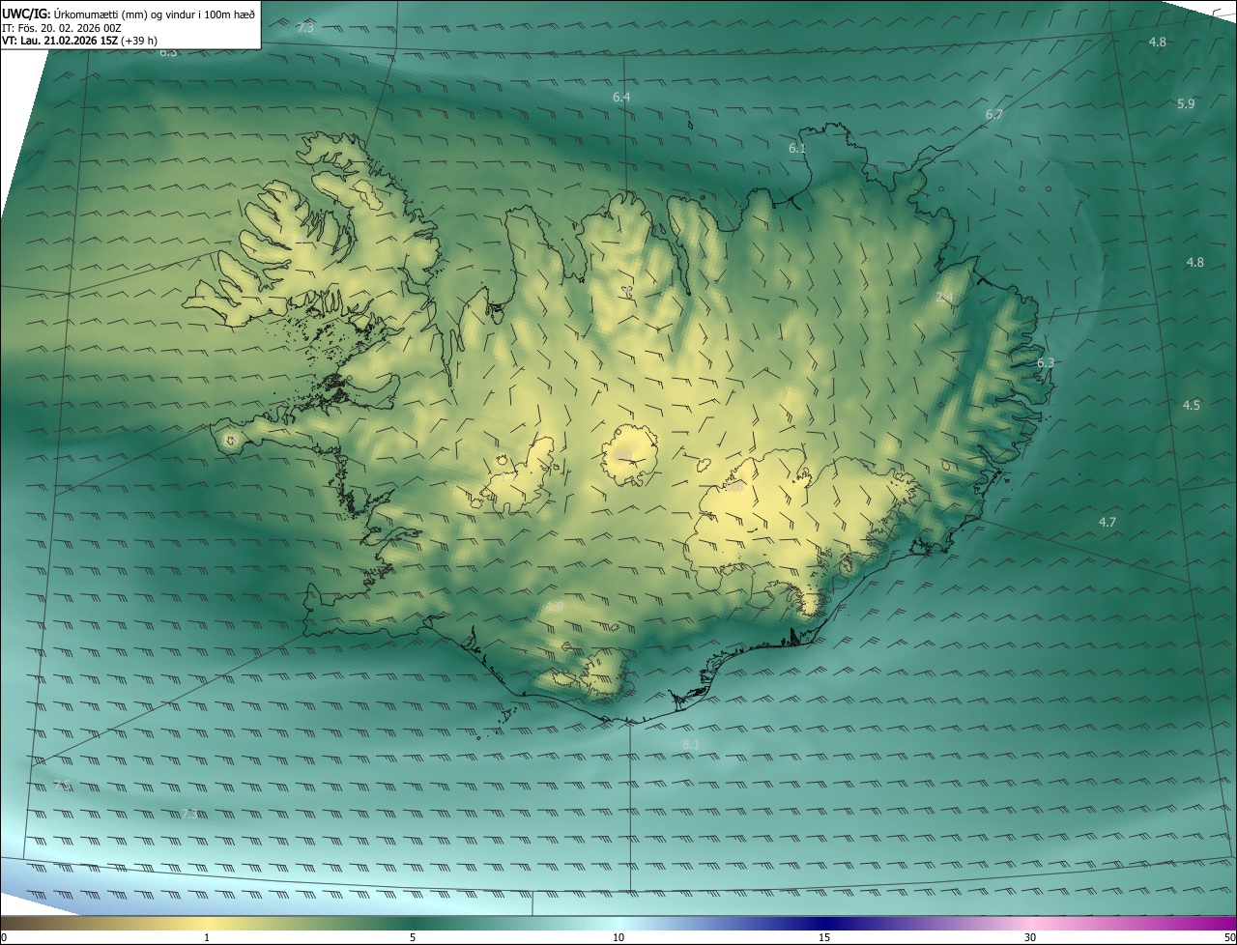Click the 6.4 value label north of Iceland
The image size is (1237, 945).
tap(621, 98)
